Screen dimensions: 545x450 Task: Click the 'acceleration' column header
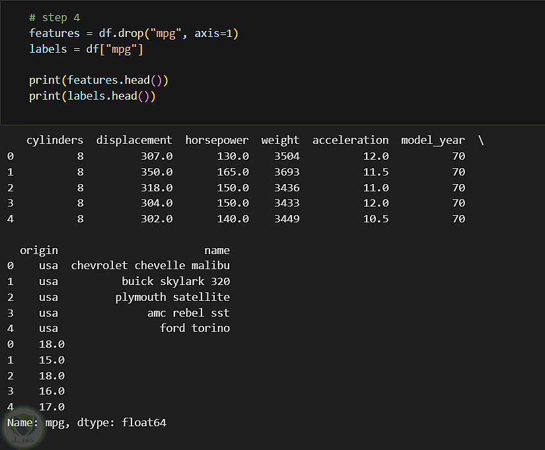pyautogui.click(x=350, y=140)
